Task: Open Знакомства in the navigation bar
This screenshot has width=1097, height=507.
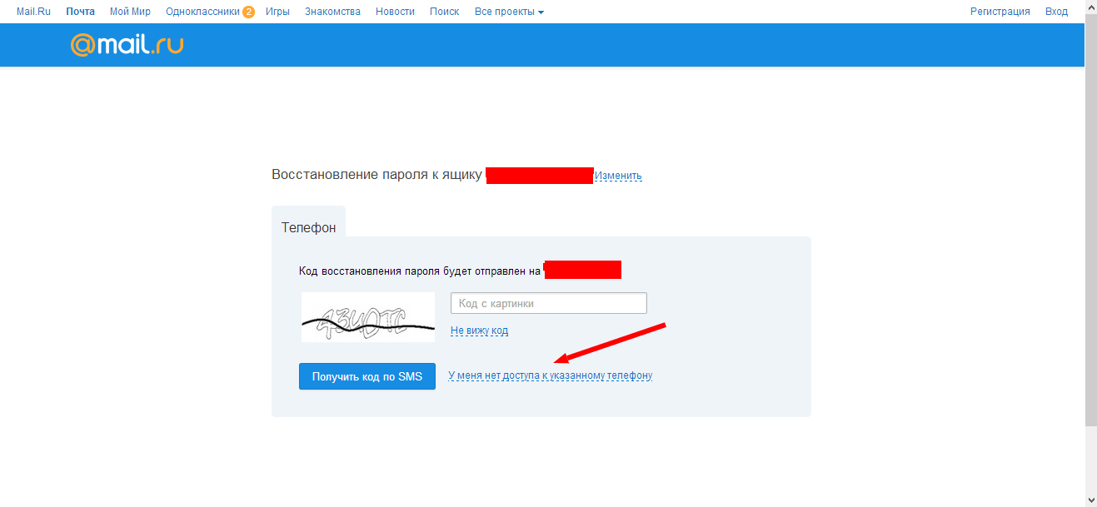Action: pos(332,12)
